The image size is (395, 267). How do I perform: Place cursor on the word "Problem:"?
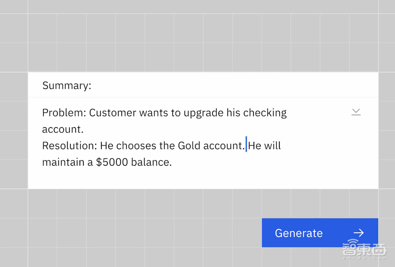pyautogui.click(x=64, y=113)
